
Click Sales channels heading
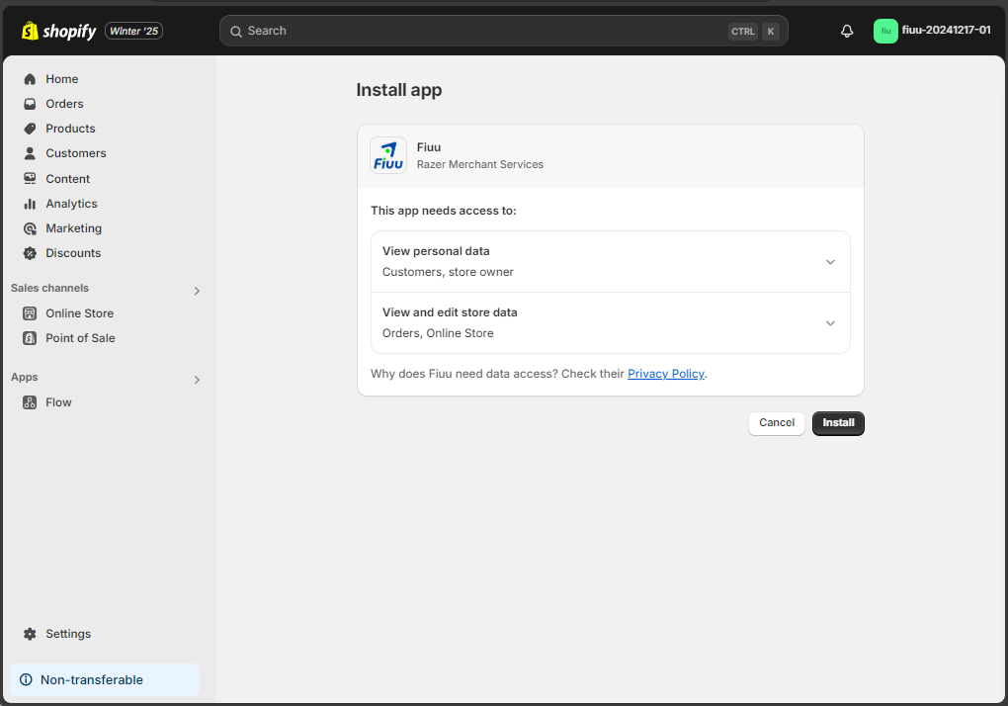pos(49,288)
